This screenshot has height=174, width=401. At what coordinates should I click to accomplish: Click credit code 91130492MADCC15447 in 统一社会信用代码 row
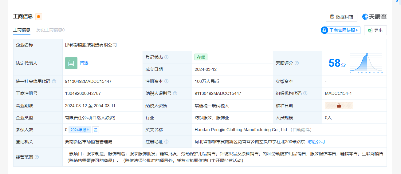[88, 81]
